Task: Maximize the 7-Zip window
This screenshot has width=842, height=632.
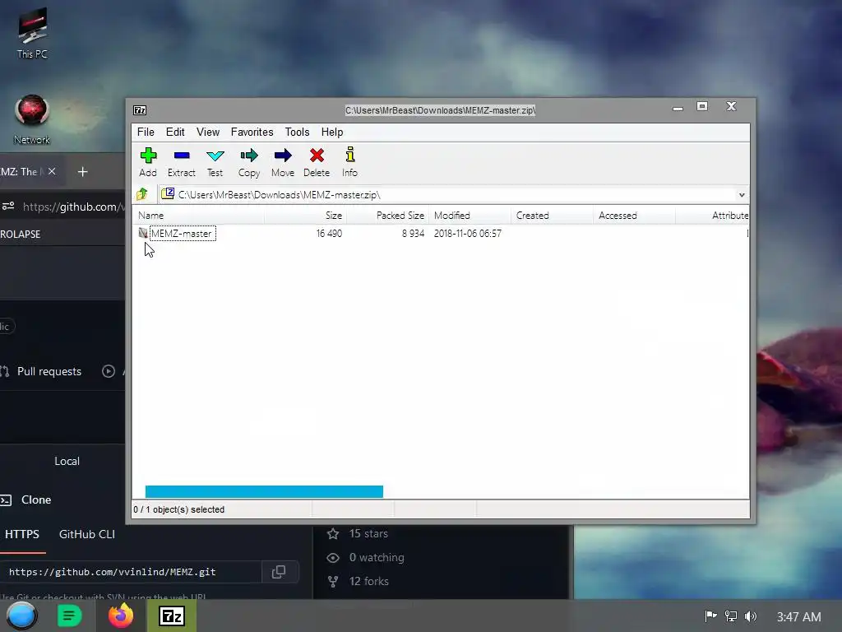Action: pos(702,106)
